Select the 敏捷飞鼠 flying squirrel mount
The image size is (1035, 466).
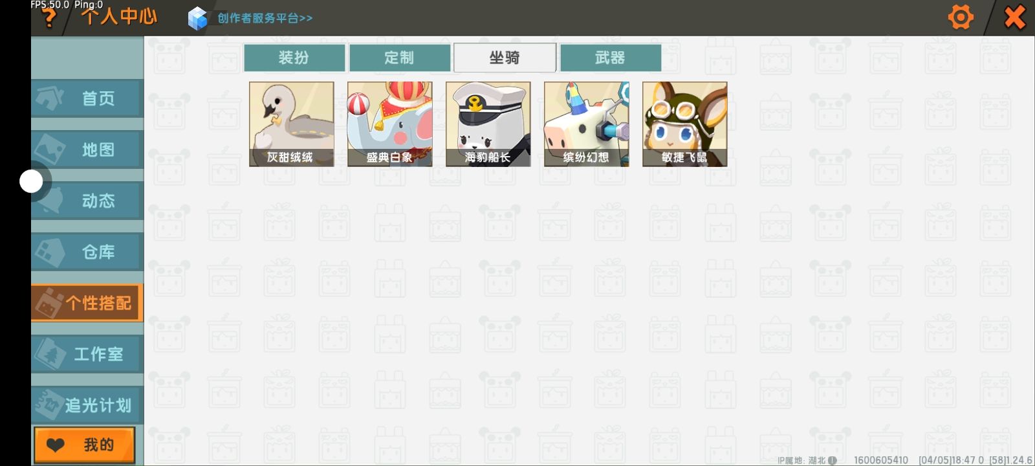click(x=685, y=124)
